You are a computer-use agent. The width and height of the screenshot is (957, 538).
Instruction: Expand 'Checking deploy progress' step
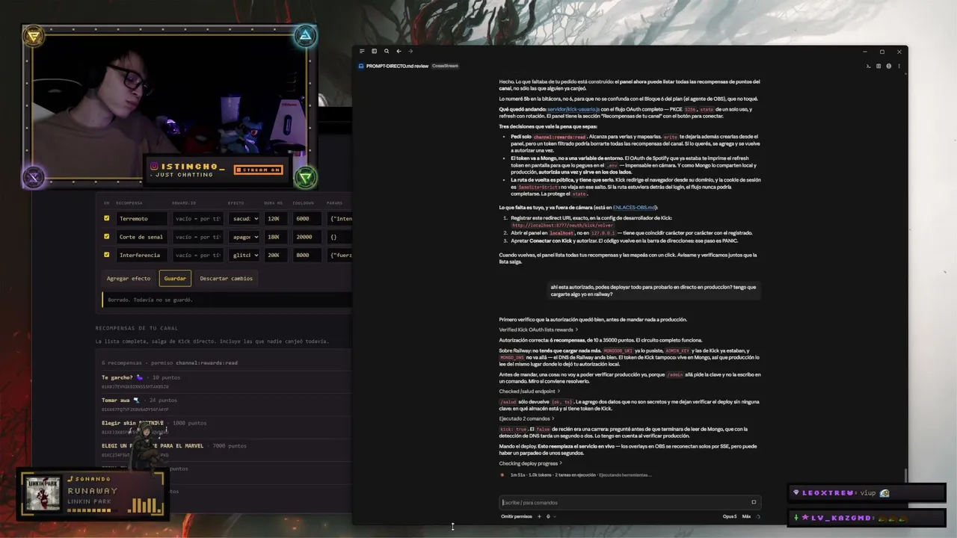(x=531, y=463)
